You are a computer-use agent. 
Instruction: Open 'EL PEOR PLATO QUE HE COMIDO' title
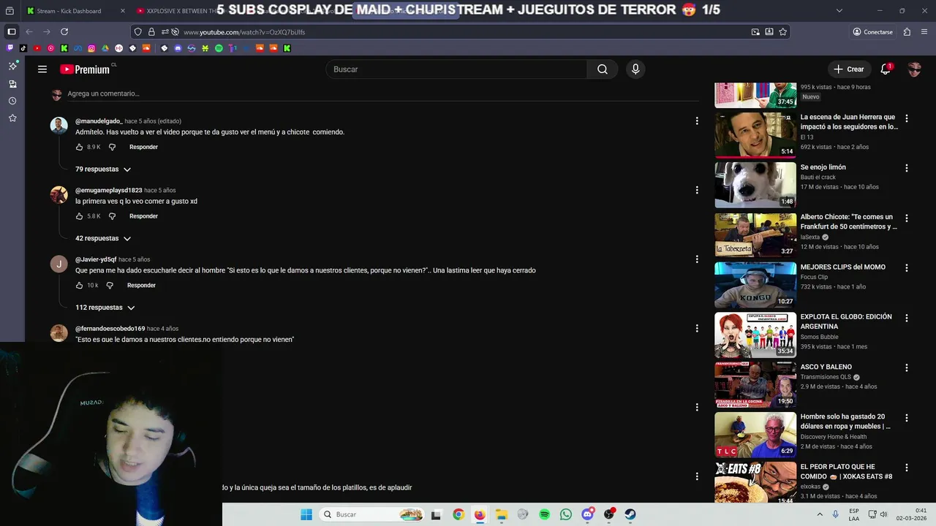click(846, 472)
